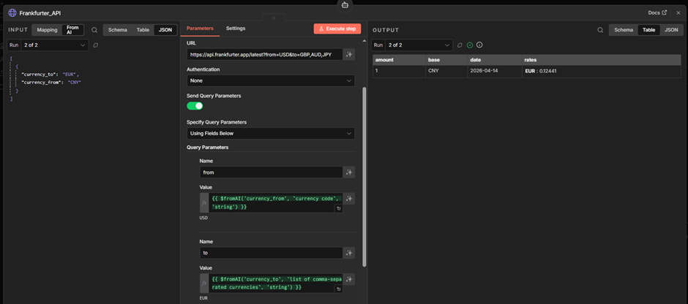Click sparkle icon beside currency_from value expression
The image size is (688, 304).
(x=349, y=199)
